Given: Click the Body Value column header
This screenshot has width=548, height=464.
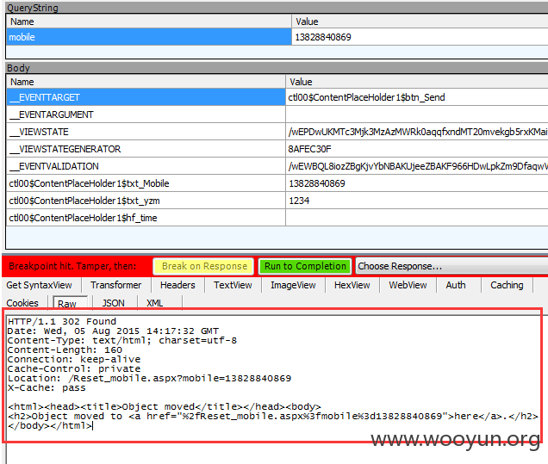Looking at the screenshot, I should (x=417, y=82).
